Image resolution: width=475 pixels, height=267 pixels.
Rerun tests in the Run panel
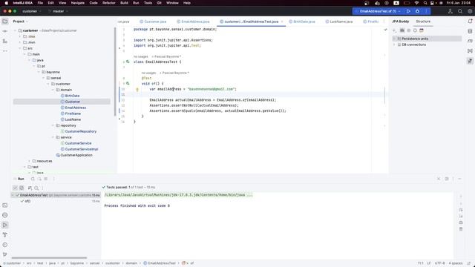tap(33, 179)
